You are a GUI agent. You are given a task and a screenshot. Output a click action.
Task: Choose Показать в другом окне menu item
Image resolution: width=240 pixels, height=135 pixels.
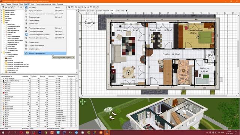click(45, 28)
